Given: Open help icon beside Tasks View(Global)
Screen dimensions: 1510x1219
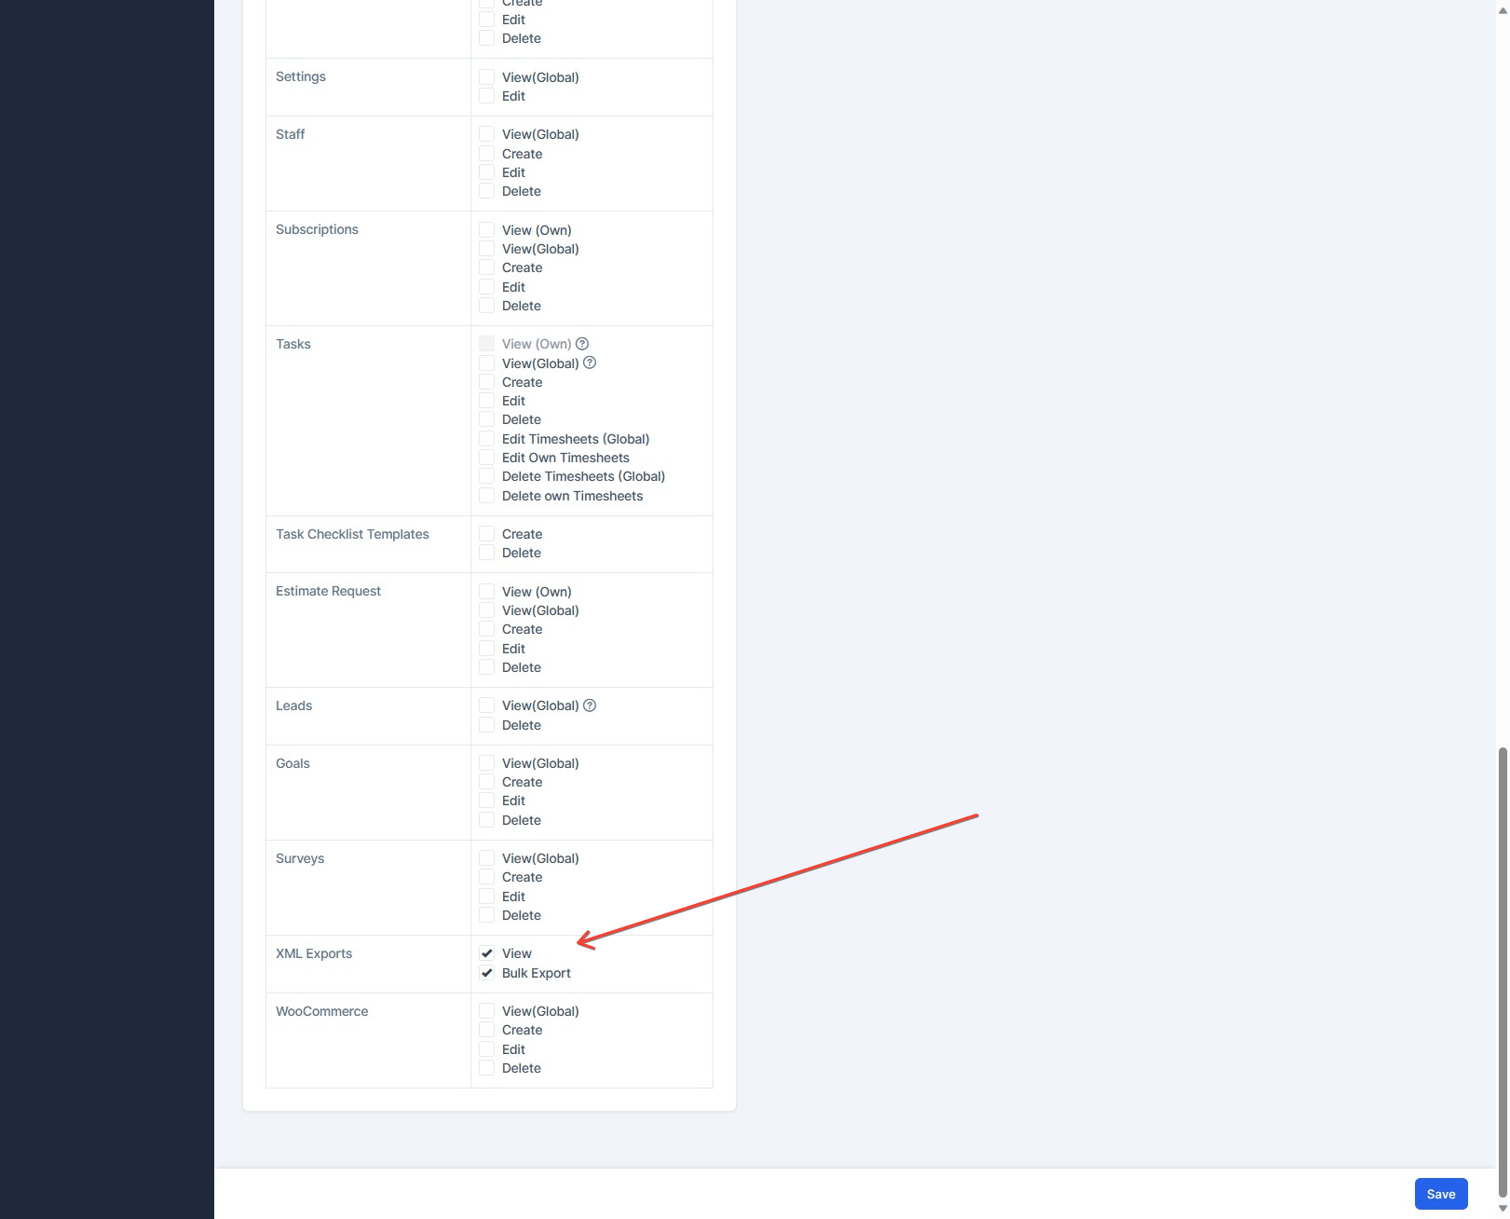Looking at the screenshot, I should pyautogui.click(x=590, y=363).
